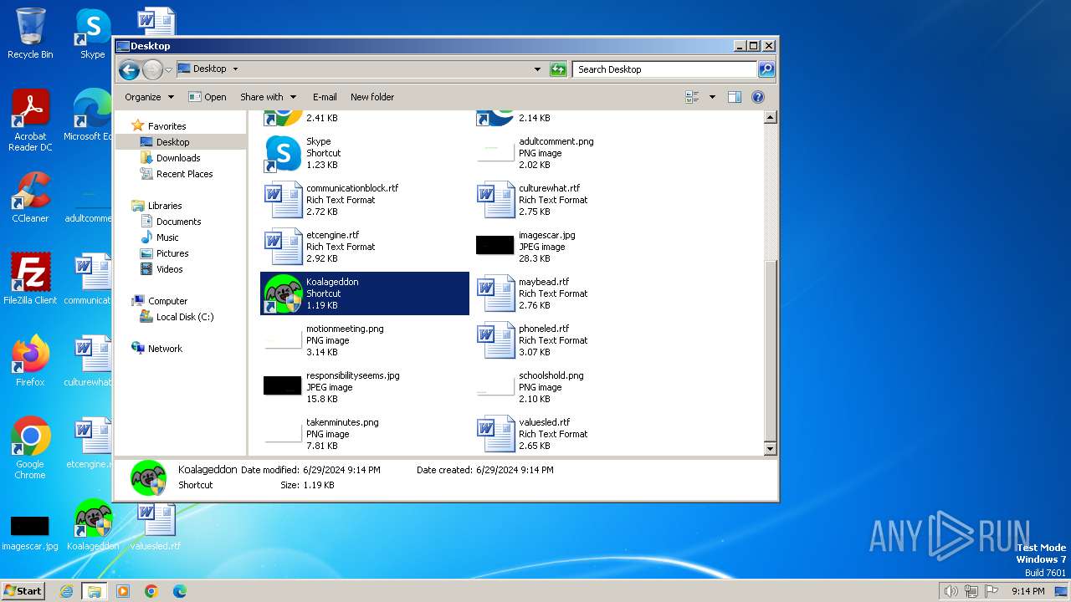Viewport: 1071px width, 602px height.
Task: Open Windows Media Player from the taskbar
Action: coord(123,591)
